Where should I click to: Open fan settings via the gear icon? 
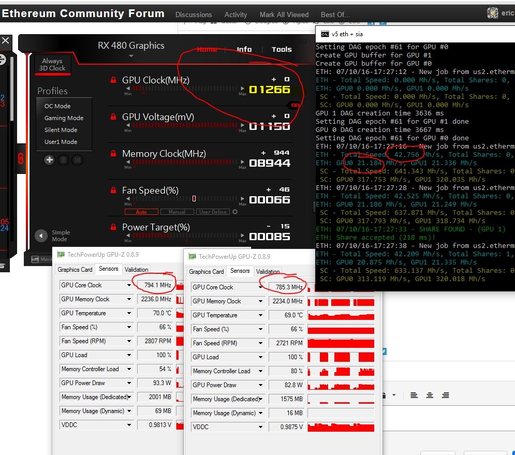pyautogui.click(x=235, y=212)
